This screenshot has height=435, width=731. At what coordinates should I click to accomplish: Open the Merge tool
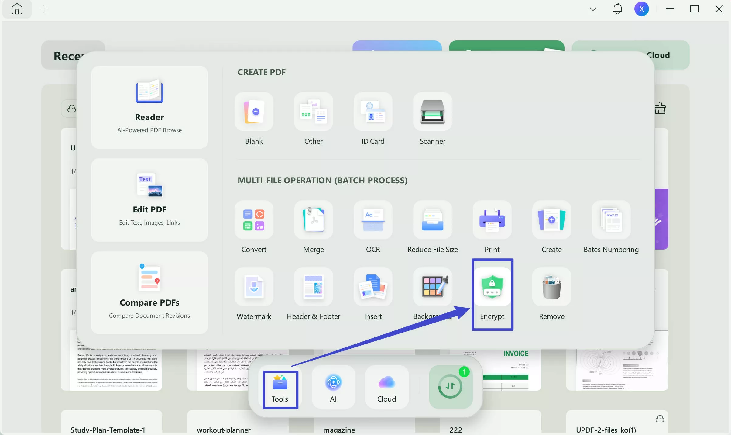(x=313, y=220)
